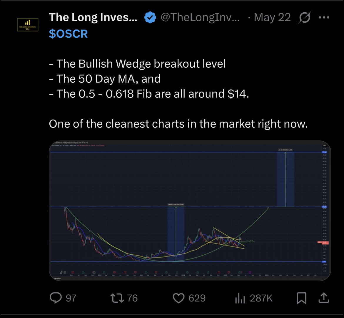The width and height of the screenshot is (344, 318).
Task: Click the 97 replies count
Action: point(71,299)
